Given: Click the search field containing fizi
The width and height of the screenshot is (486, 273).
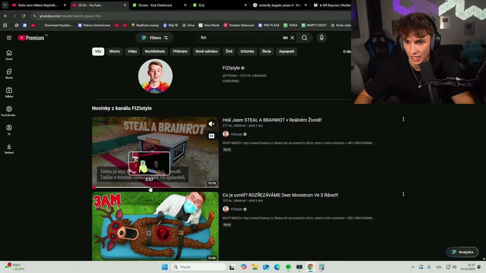Looking at the screenshot, I should point(239,38).
